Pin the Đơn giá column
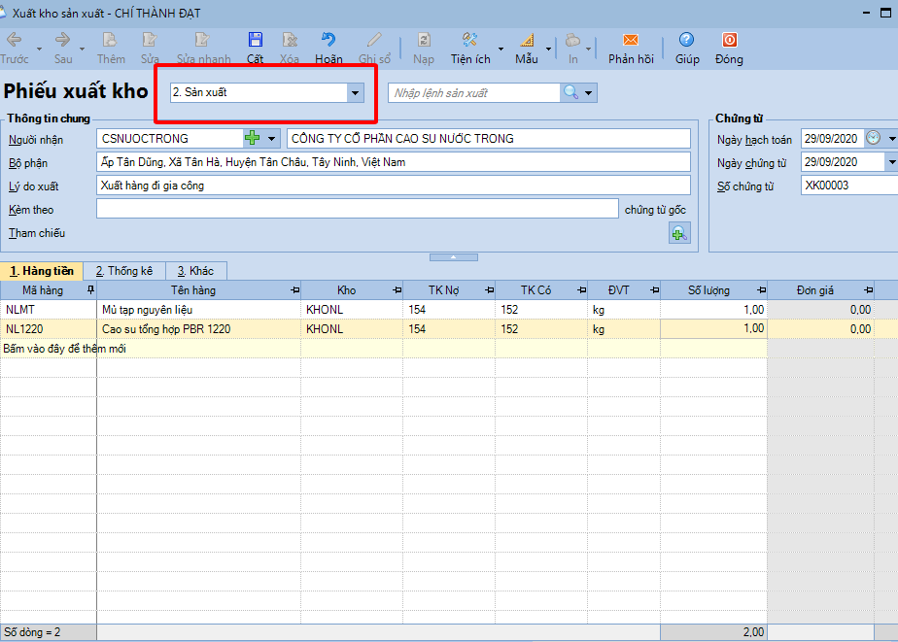Image resolution: width=898 pixels, height=642 pixels. 868,290
